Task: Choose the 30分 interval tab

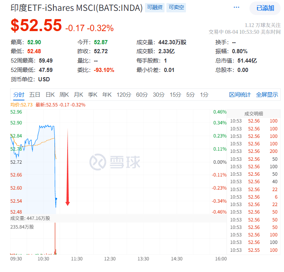Action: click(x=159, y=95)
